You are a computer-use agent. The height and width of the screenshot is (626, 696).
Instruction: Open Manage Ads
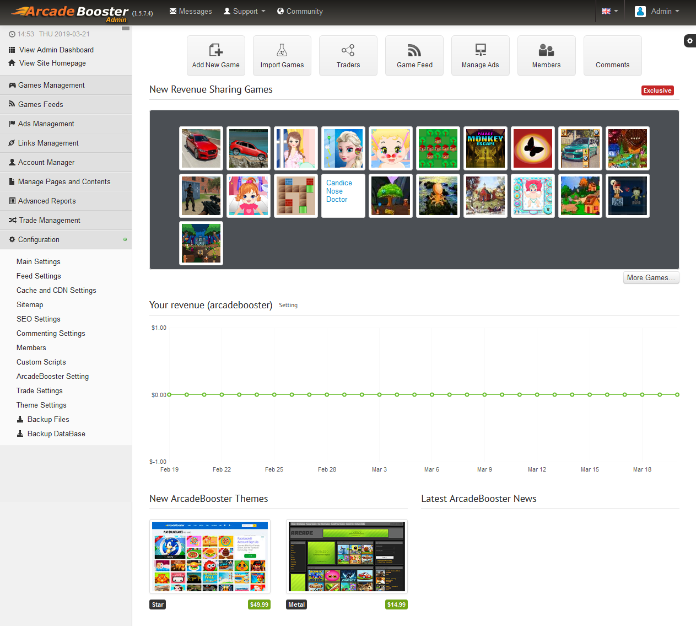pos(480,55)
